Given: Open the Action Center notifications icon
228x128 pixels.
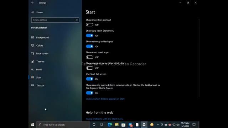Looking at the screenshot, I should tap(194, 125).
